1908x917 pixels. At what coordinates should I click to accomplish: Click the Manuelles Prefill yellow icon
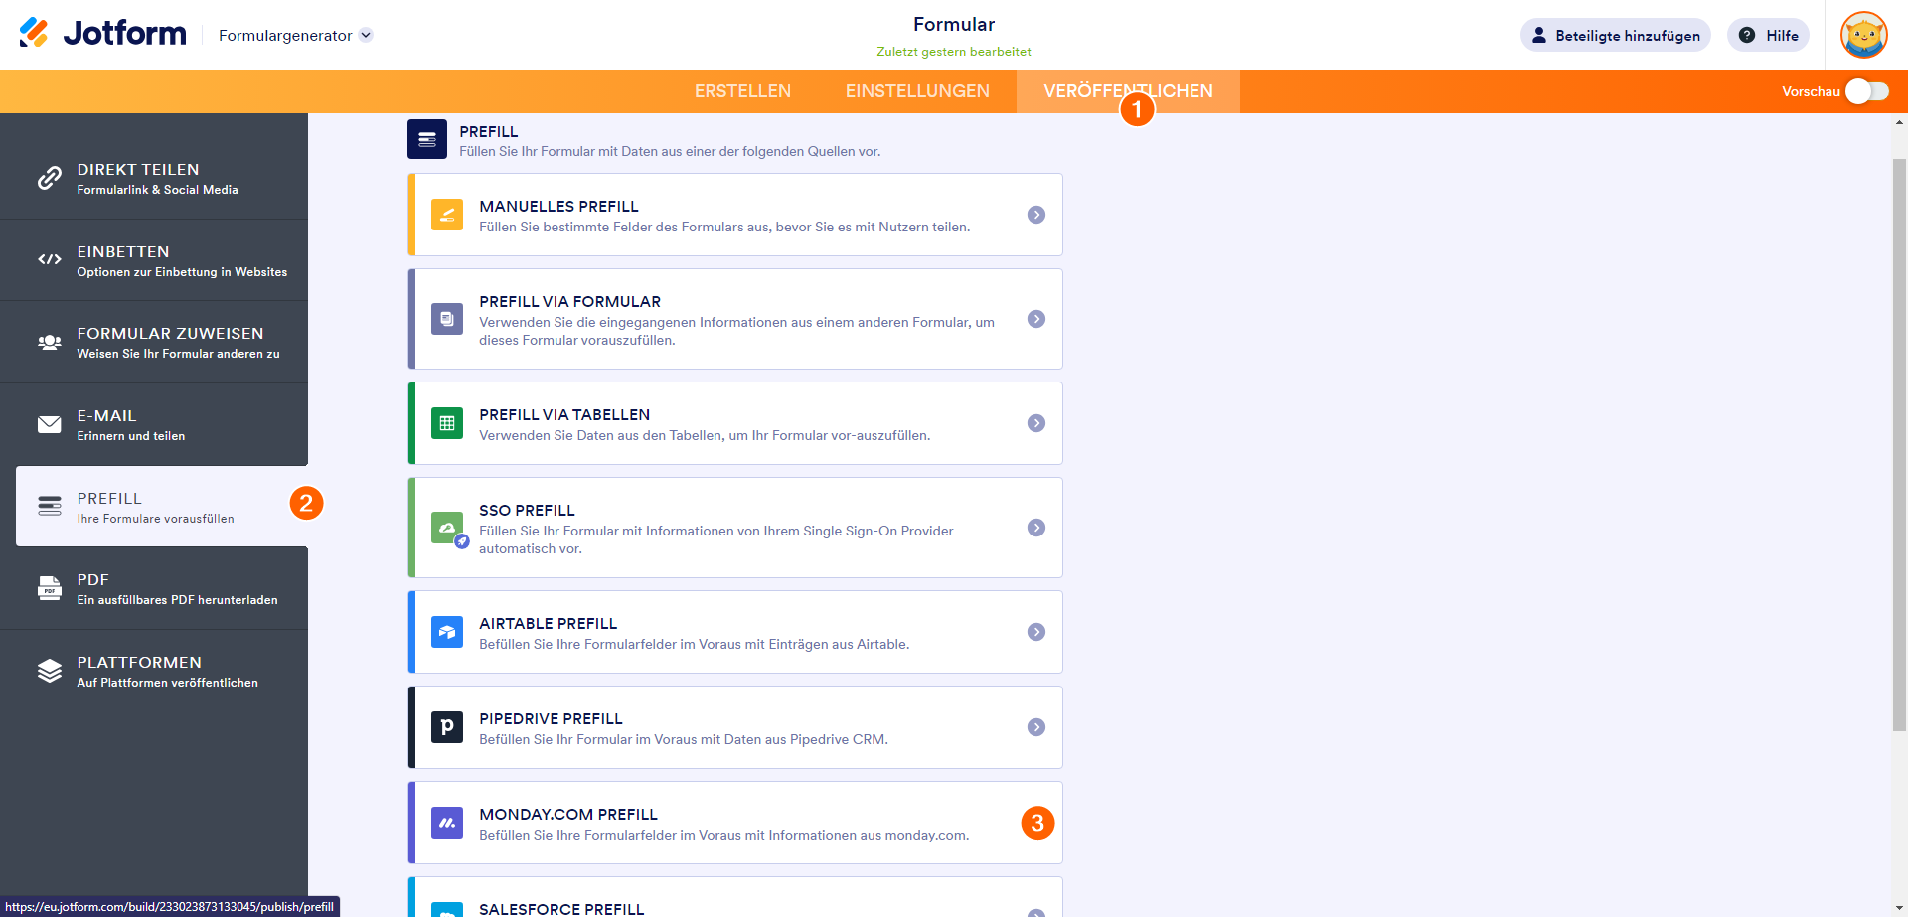(447, 215)
